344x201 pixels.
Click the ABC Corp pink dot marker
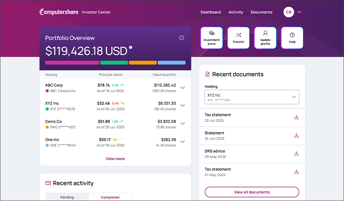click(x=47, y=91)
